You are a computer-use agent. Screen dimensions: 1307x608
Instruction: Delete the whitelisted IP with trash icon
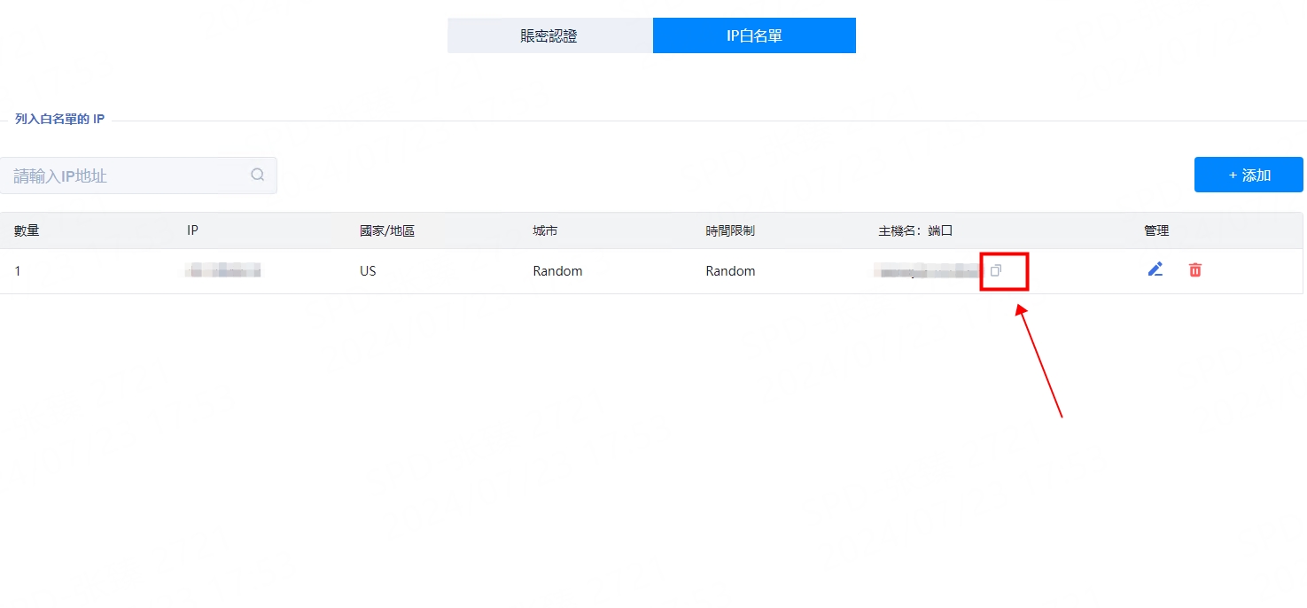[1195, 269]
